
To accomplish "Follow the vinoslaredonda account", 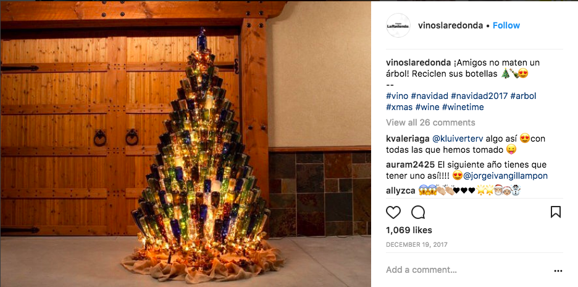I will point(506,25).
